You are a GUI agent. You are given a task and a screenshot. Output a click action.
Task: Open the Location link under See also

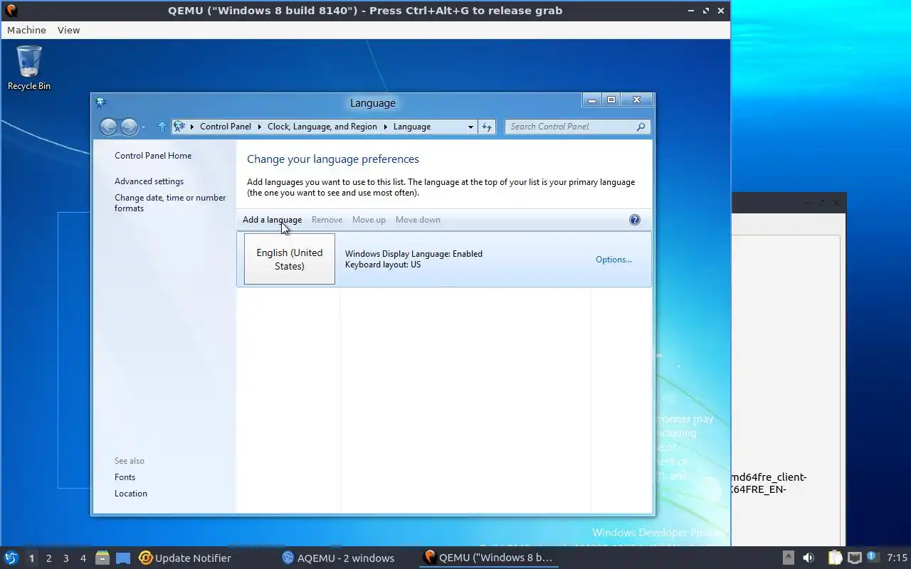131,494
